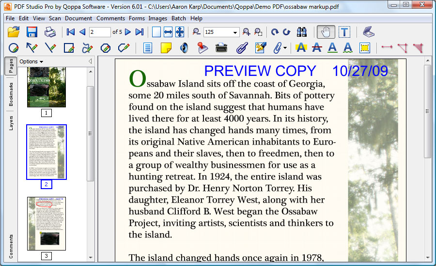Select the area highlight tool

(x=365, y=48)
